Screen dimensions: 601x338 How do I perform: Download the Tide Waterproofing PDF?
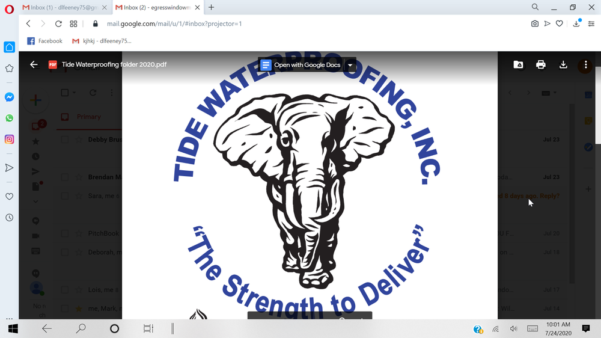pyautogui.click(x=563, y=64)
